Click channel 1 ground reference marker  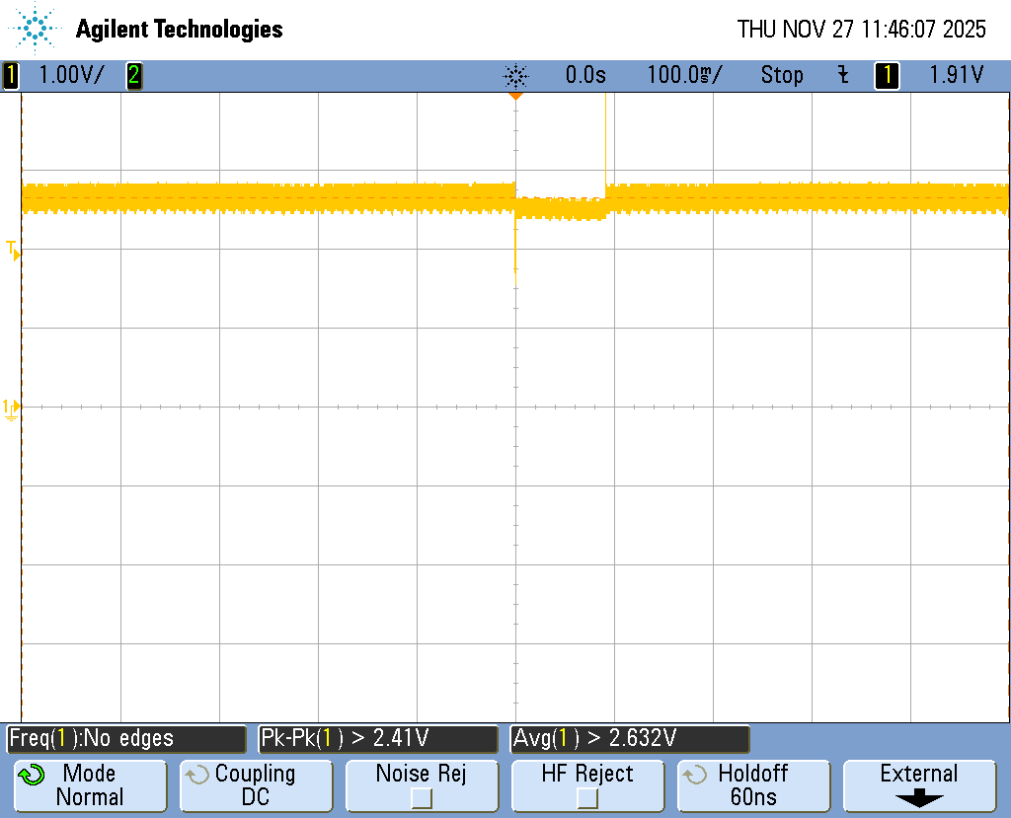tap(11, 409)
